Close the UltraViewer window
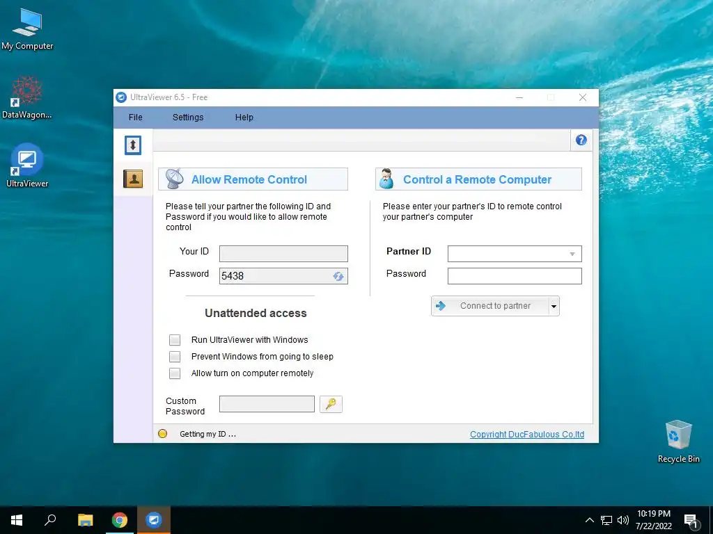This screenshot has height=534, width=713. coord(583,97)
